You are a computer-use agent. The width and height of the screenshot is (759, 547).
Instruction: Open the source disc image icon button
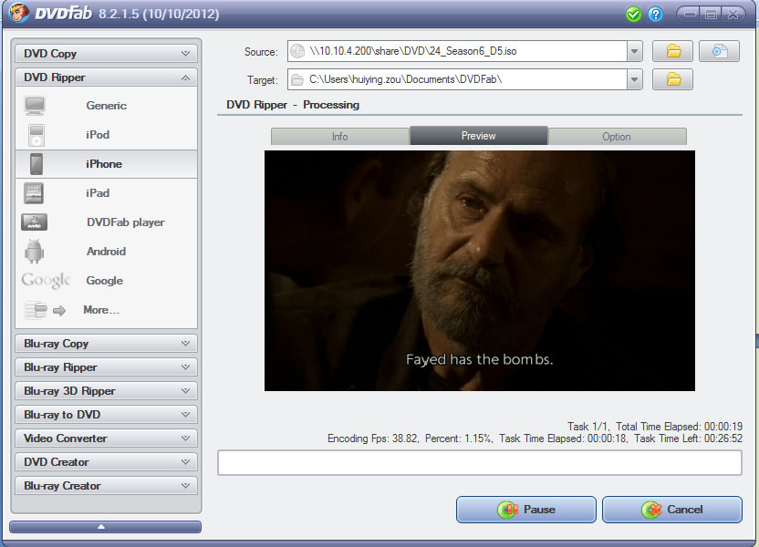click(x=719, y=51)
